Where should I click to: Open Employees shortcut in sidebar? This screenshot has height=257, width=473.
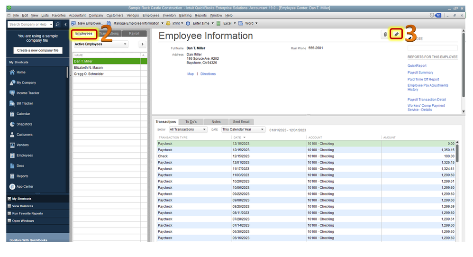point(21,156)
